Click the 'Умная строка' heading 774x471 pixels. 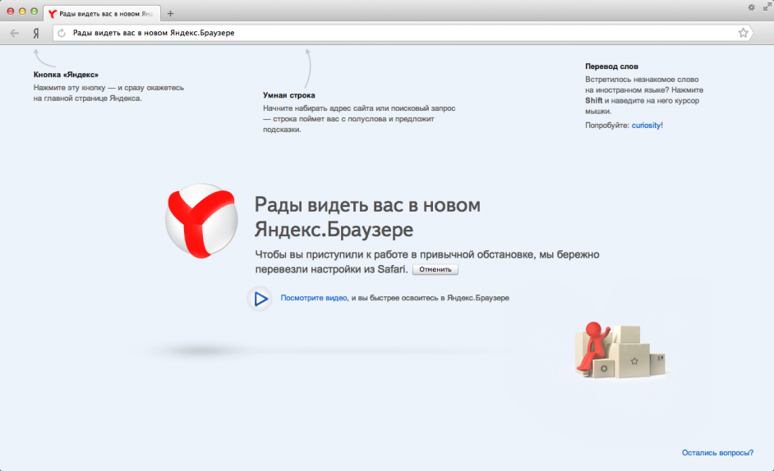(288, 95)
